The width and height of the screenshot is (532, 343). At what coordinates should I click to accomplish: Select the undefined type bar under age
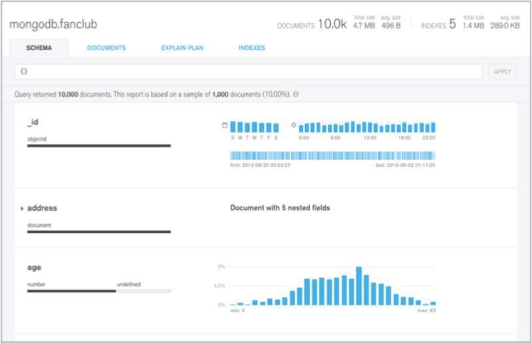coord(144,291)
